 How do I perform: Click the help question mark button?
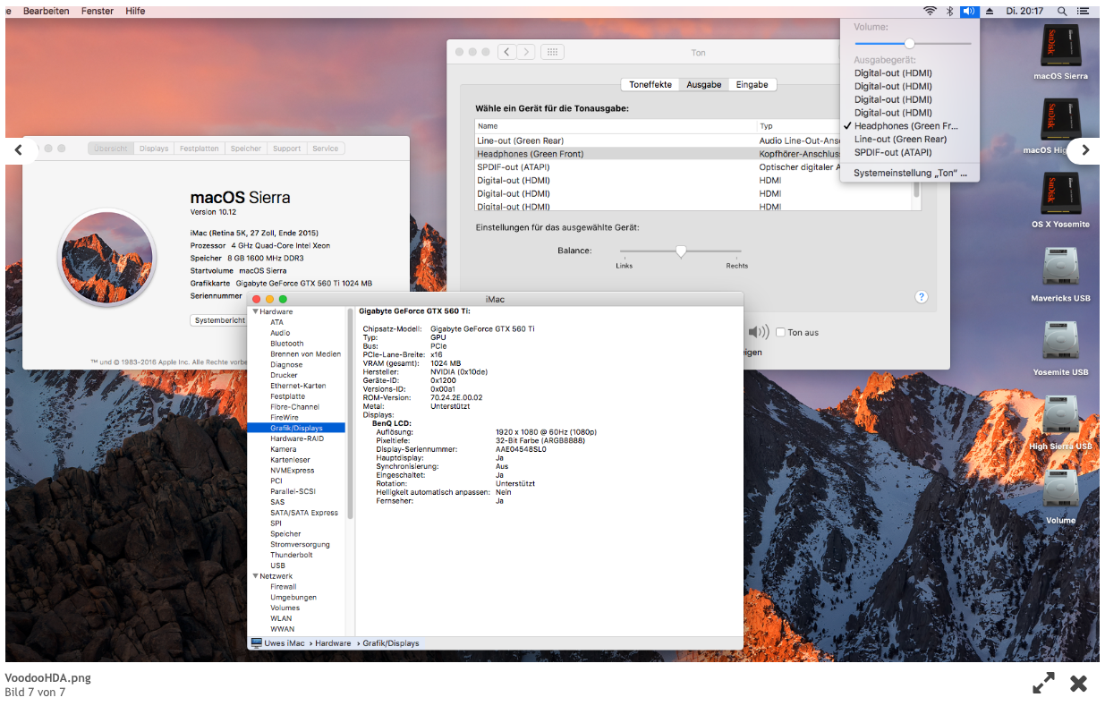click(922, 297)
